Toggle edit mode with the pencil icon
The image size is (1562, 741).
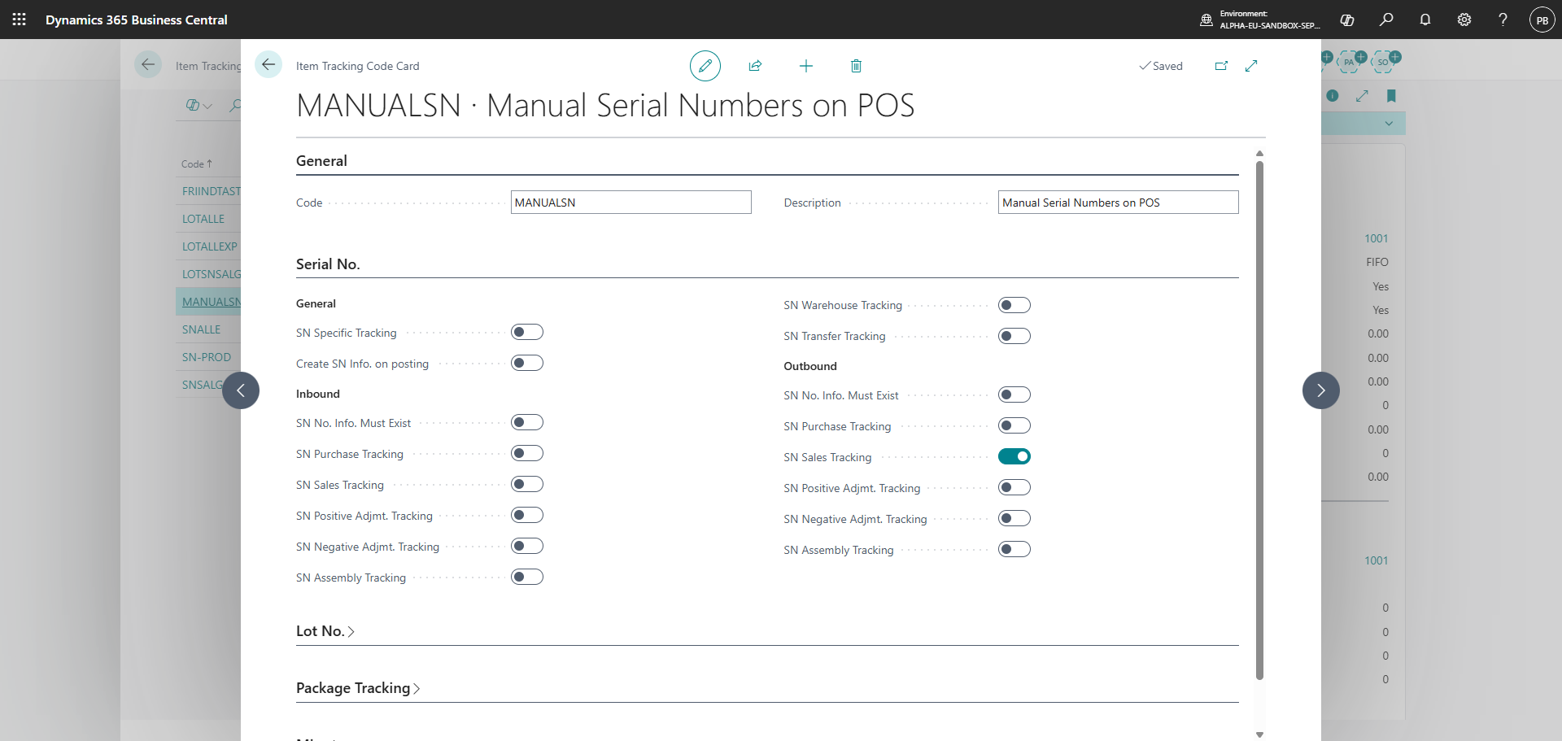(x=705, y=66)
